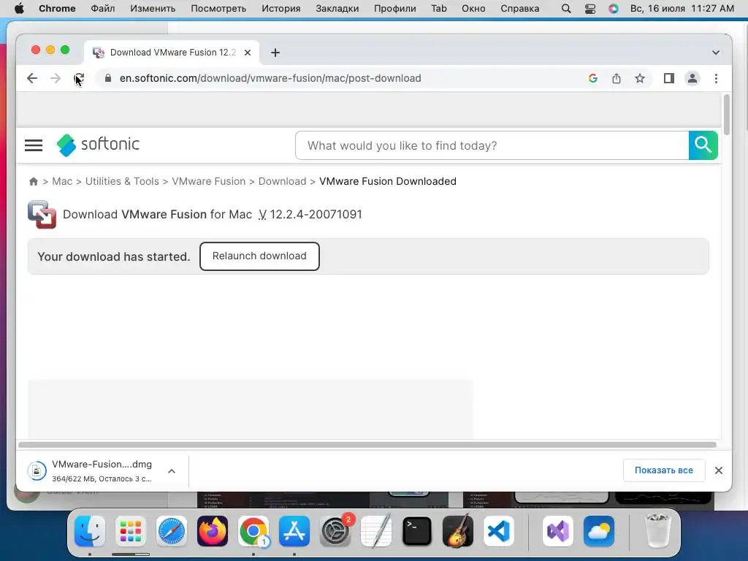Launch Visual Studio Code from Dock
The image size is (748, 561).
click(499, 531)
